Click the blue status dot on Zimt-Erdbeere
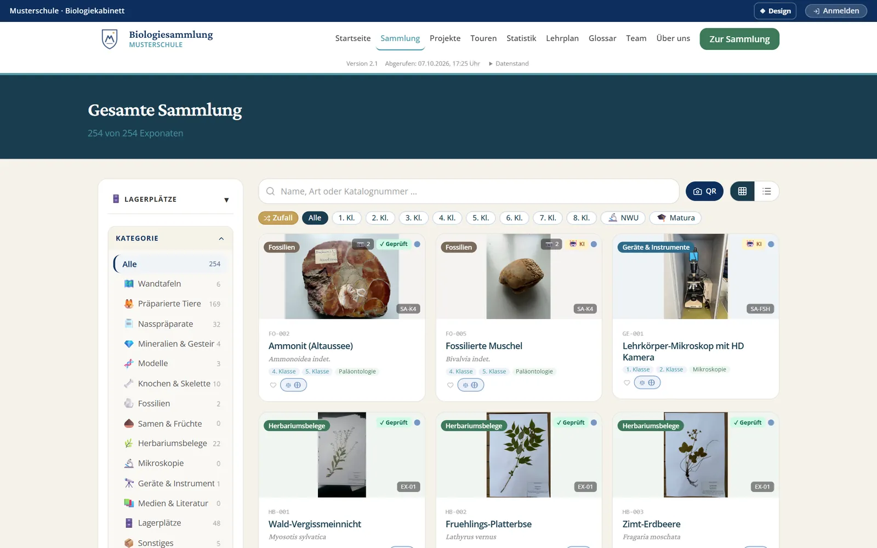877x548 pixels. click(x=771, y=423)
